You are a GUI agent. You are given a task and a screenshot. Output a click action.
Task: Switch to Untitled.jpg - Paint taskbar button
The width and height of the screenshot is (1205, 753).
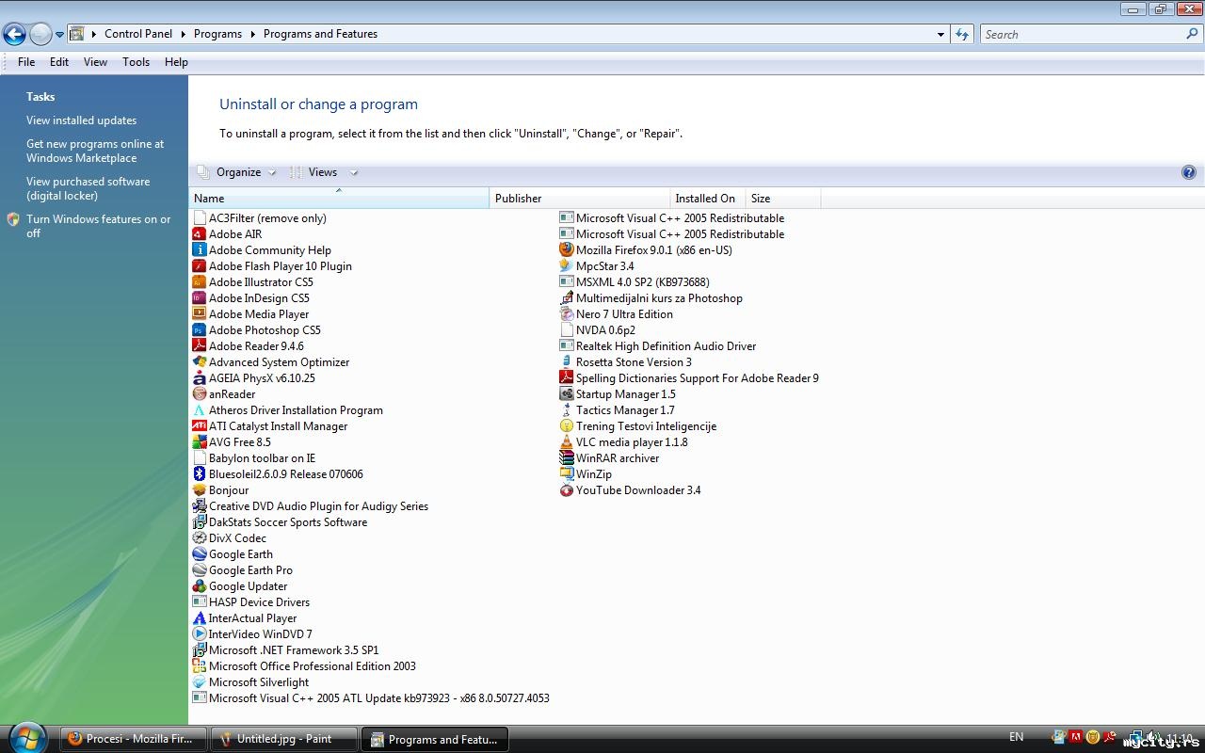click(283, 739)
